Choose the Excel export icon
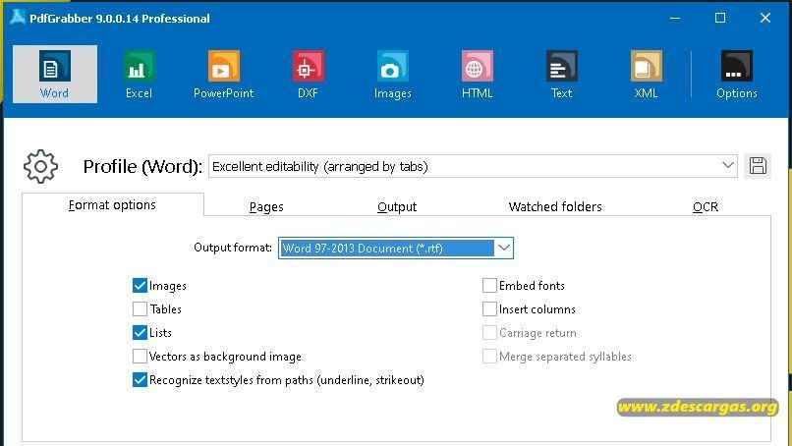This screenshot has height=446, width=792. pyautogui.click(x=139, y=74)
